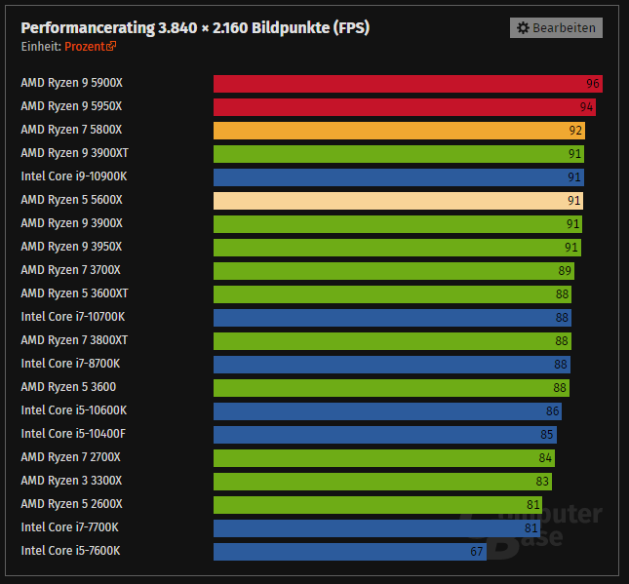
Task: Click the green Ryzen 7 3800XT bar
Action: (x=392, y=341)
